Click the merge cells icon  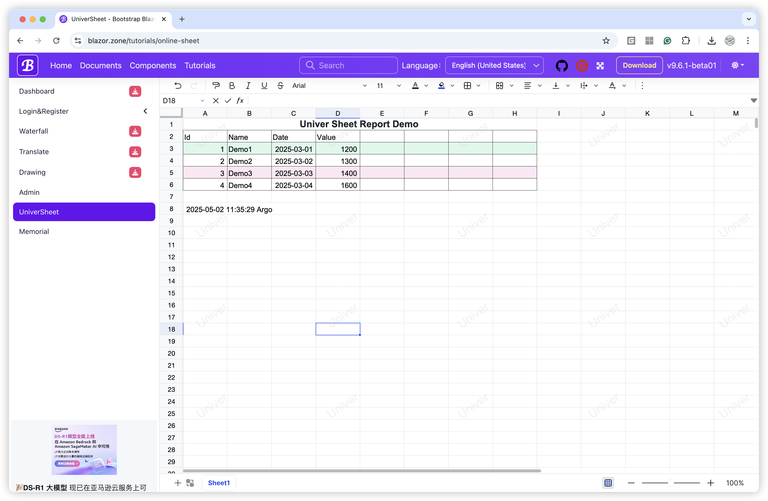[x=499, y=85]
